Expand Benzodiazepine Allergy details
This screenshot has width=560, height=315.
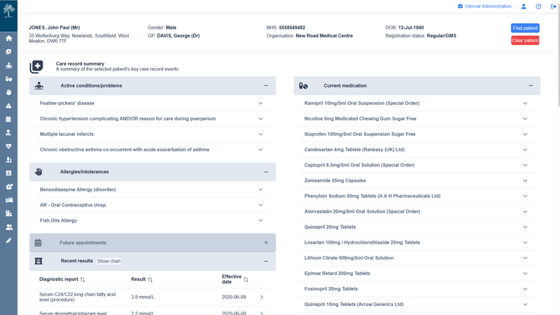click(x=260, y=190)
